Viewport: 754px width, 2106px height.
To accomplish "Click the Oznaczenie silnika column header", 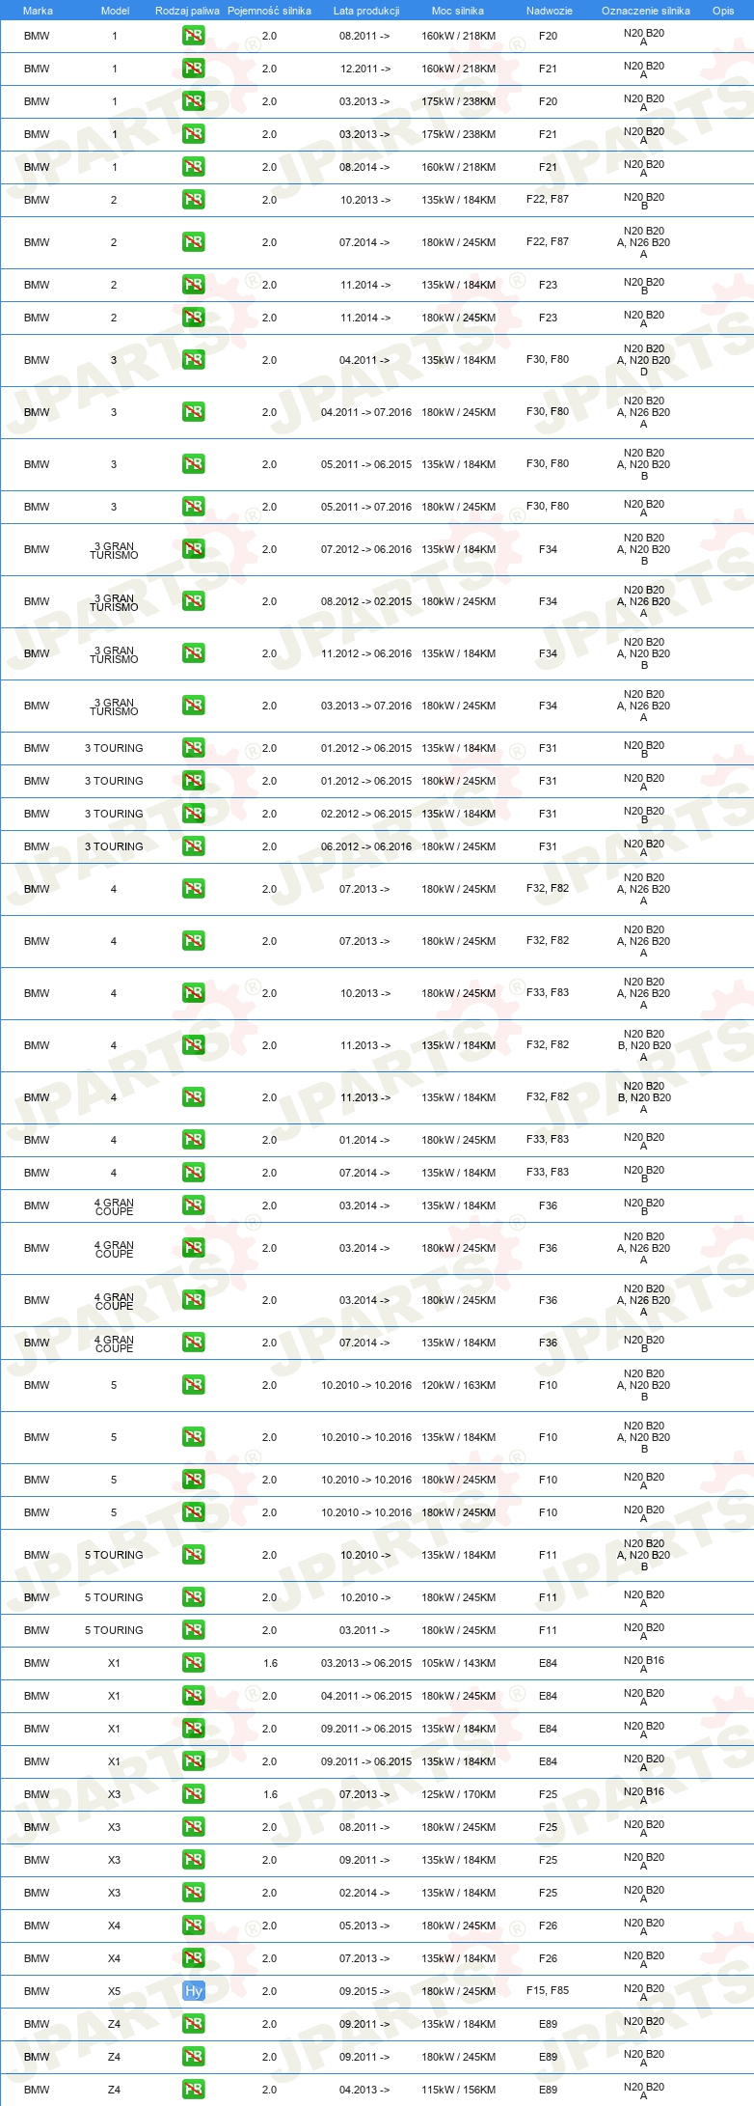I will (x=646, y=11).
